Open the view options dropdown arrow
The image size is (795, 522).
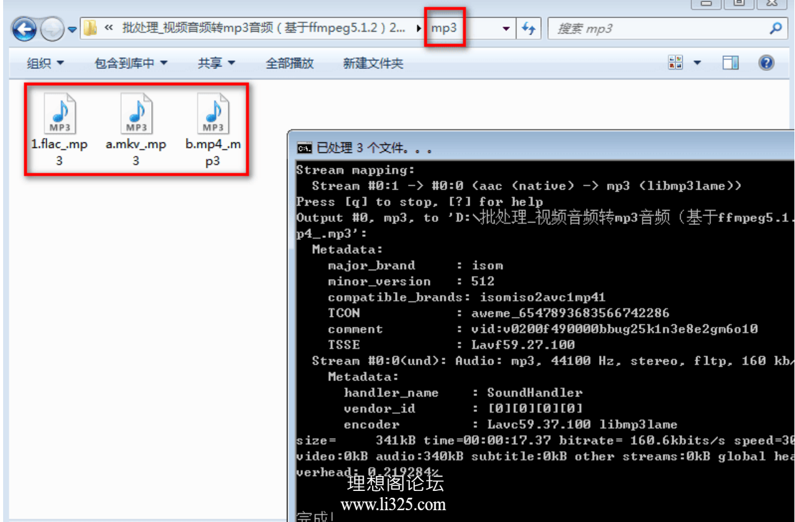click(697, 63)
